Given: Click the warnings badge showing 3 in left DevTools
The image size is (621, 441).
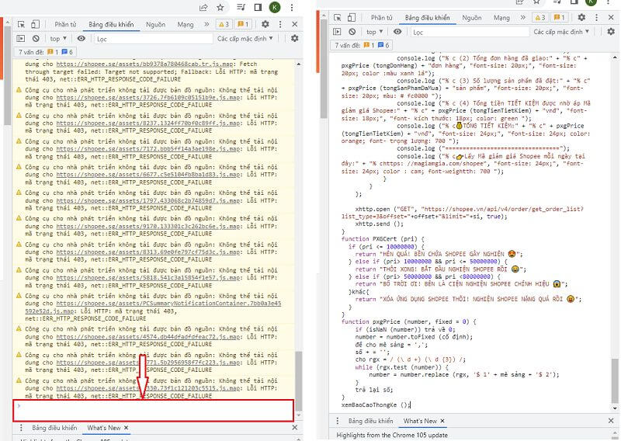Looking at the screenshot, I should click(x=224, y=24).
